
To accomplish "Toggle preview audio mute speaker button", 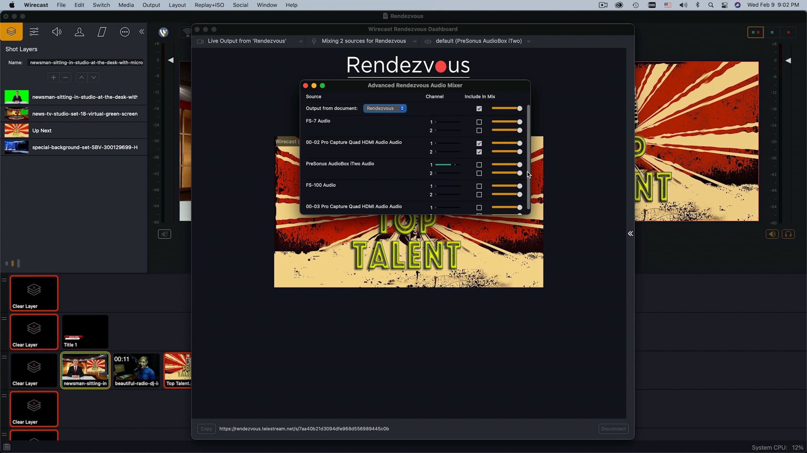I will (164, 234).
